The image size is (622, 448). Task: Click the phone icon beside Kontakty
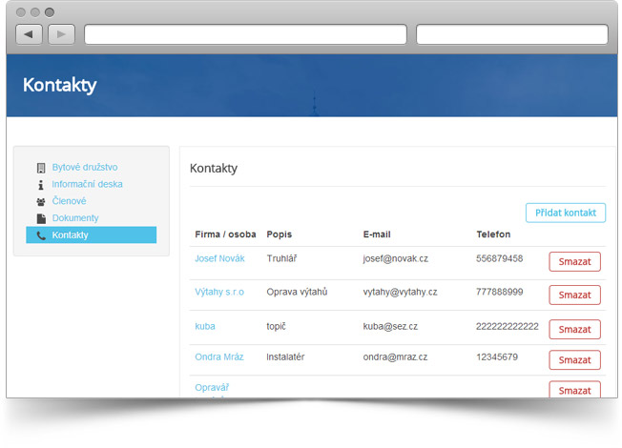click(x=41, y=235)
